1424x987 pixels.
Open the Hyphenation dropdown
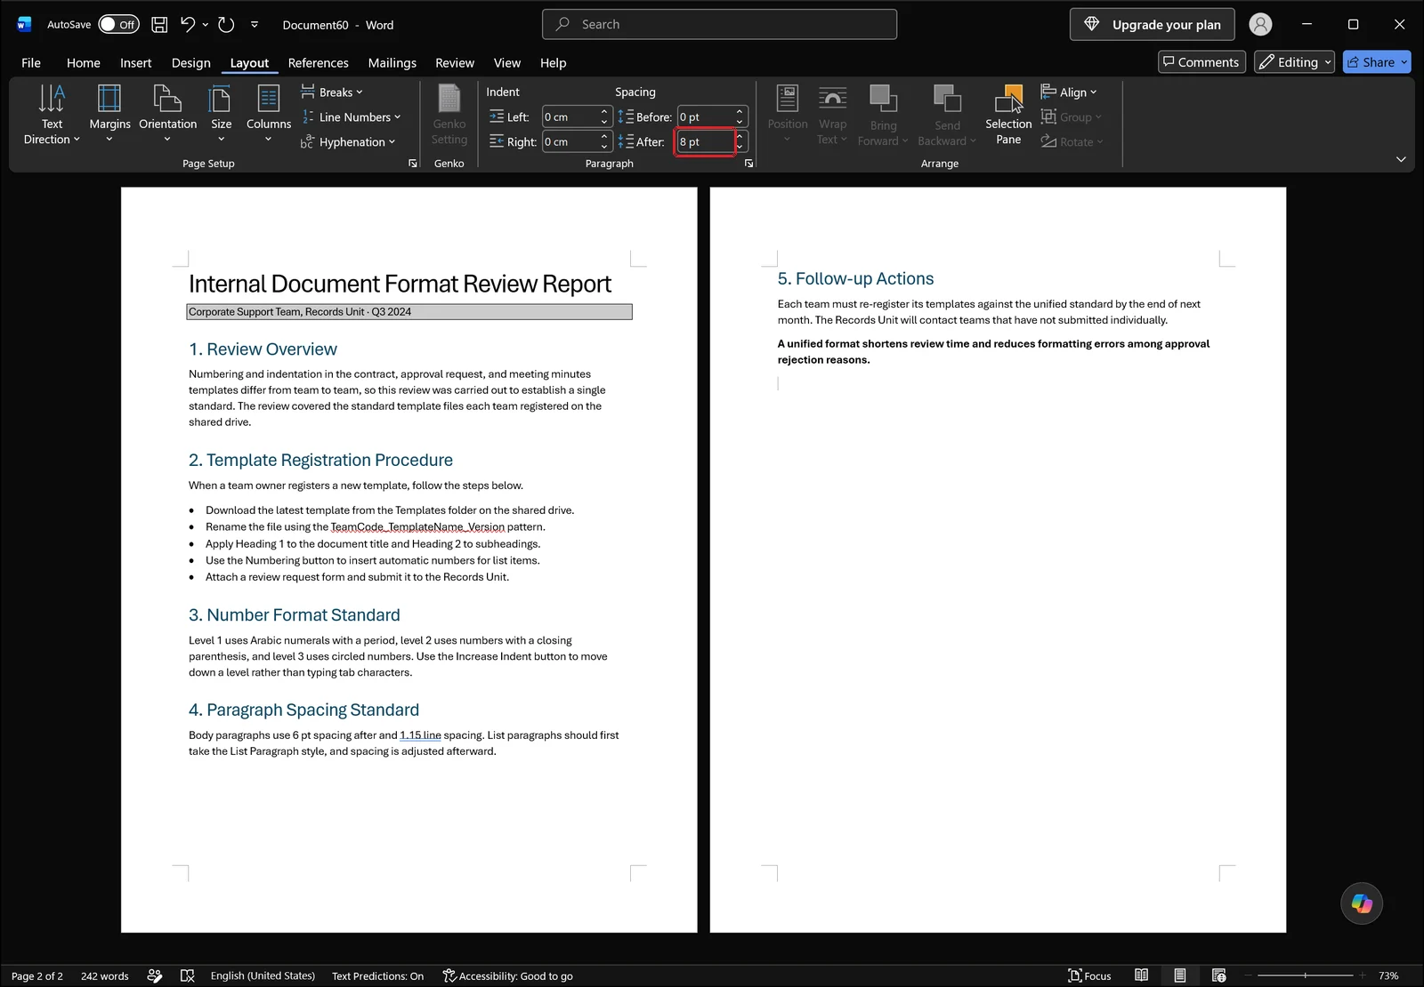348,142
